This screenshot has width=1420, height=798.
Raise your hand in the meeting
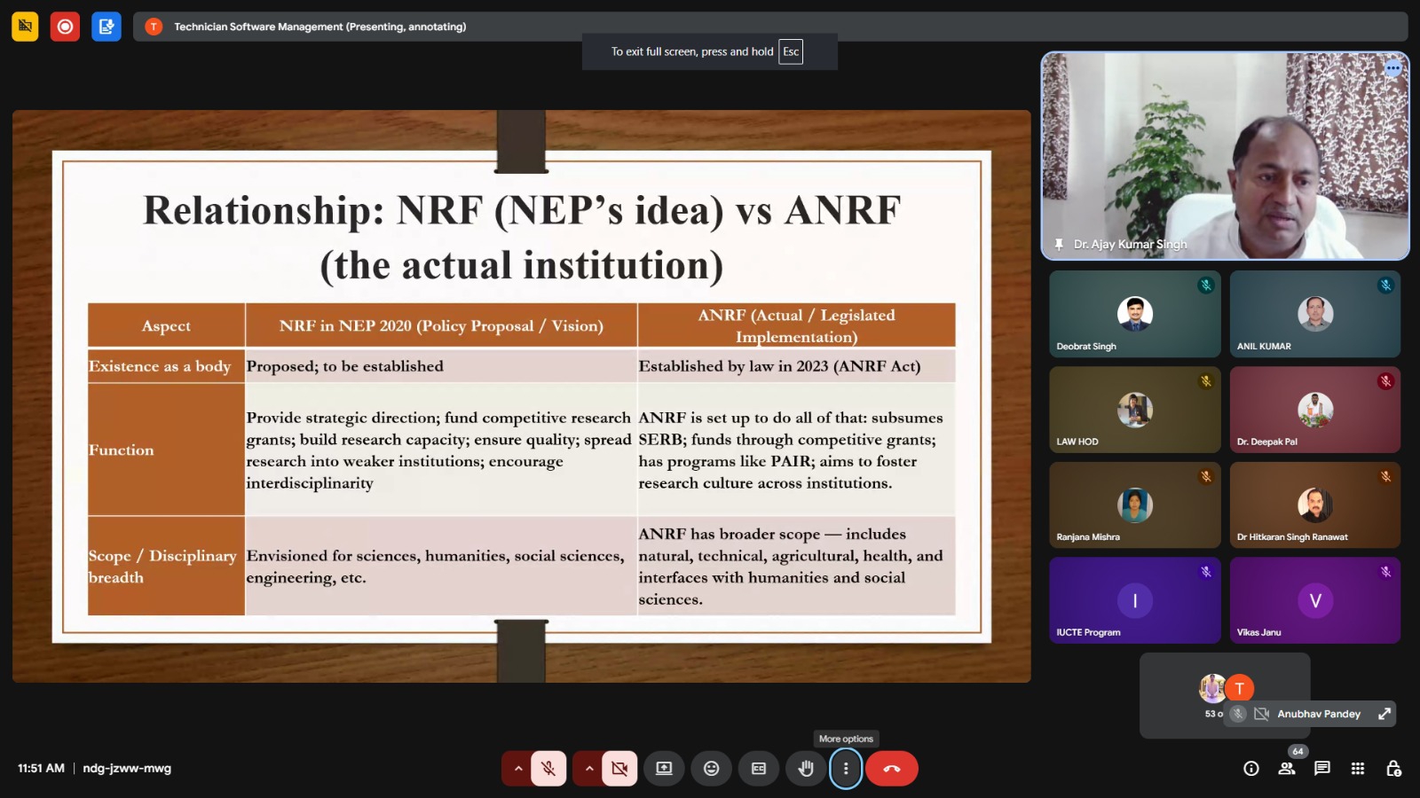pyautogui.click(x=806, y=769)
